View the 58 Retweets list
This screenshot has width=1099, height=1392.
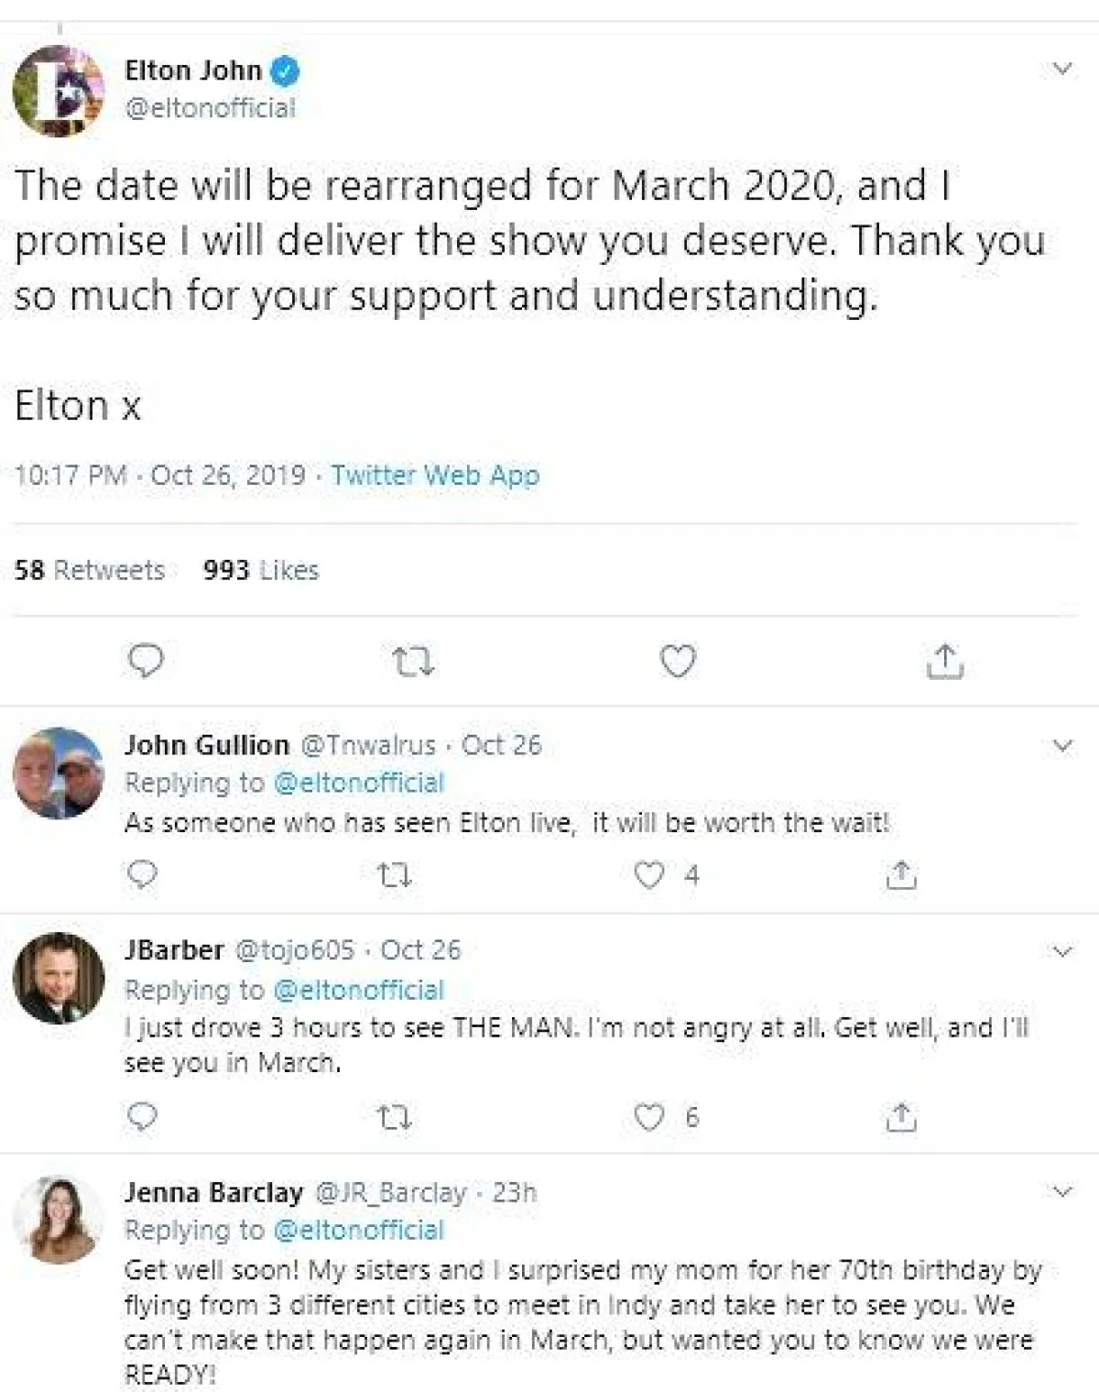tap(90, 570)
